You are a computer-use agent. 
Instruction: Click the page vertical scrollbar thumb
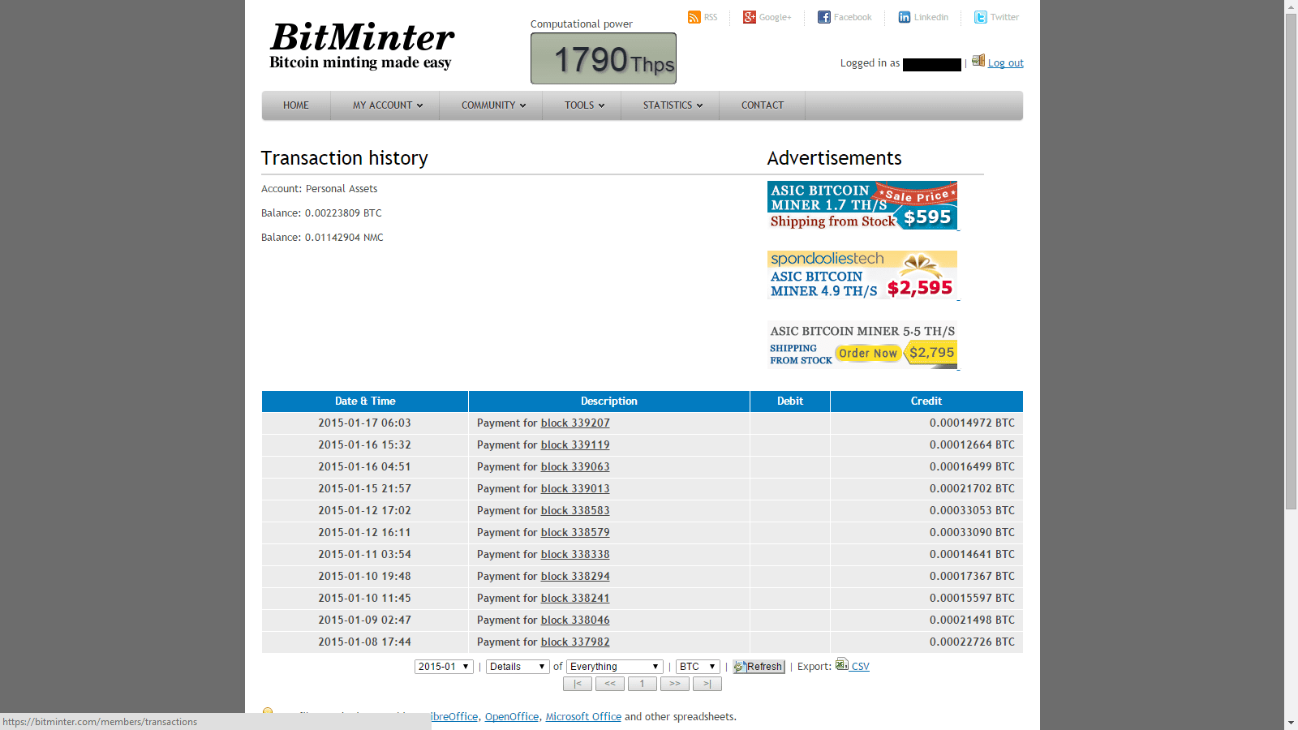pyautogui.click(x=1291, y=262)
